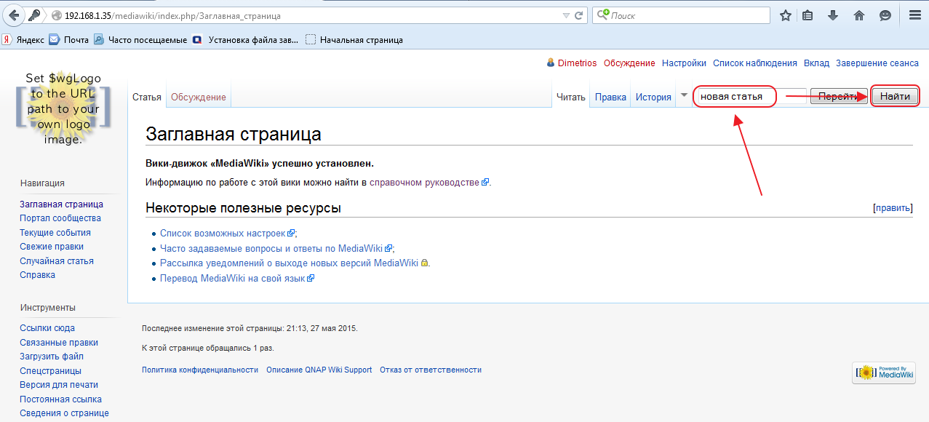The image size is (929, 422).
Task: Open Связанные правки link
Action: click(x=59, y=343)
